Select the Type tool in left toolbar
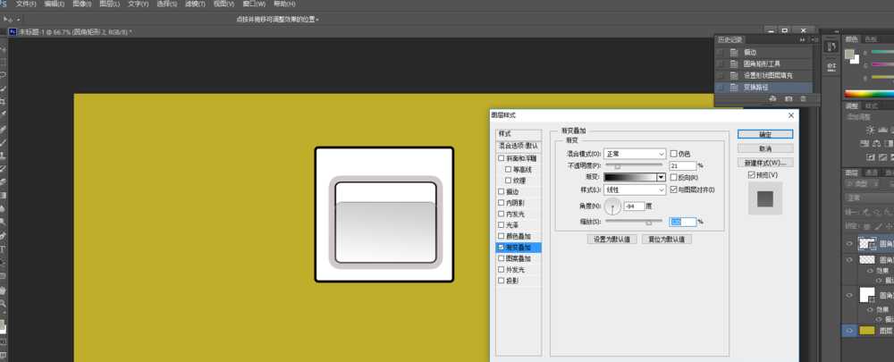The image size is (894, 362). (x=4, y=249)
